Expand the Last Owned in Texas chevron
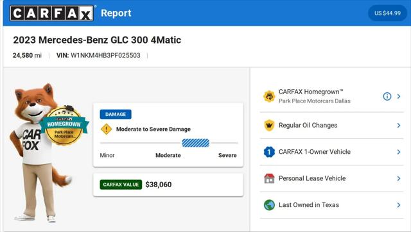411x232 pixels. (399, 205)
